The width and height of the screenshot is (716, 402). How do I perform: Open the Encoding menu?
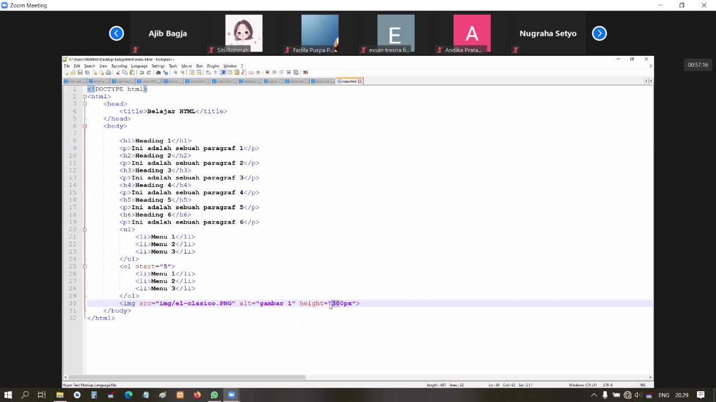[119, 66]
